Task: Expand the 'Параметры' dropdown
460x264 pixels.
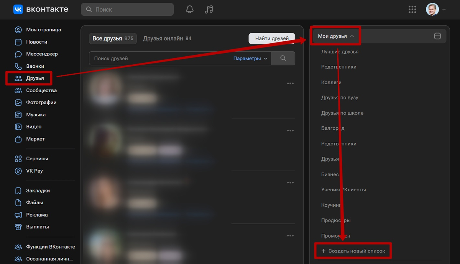Action: [250, 58]
